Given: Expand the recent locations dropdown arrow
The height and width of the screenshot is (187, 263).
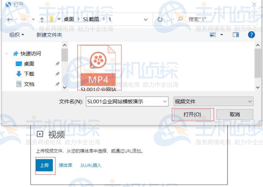Looking at the screenshot, I should click(33, 20).
